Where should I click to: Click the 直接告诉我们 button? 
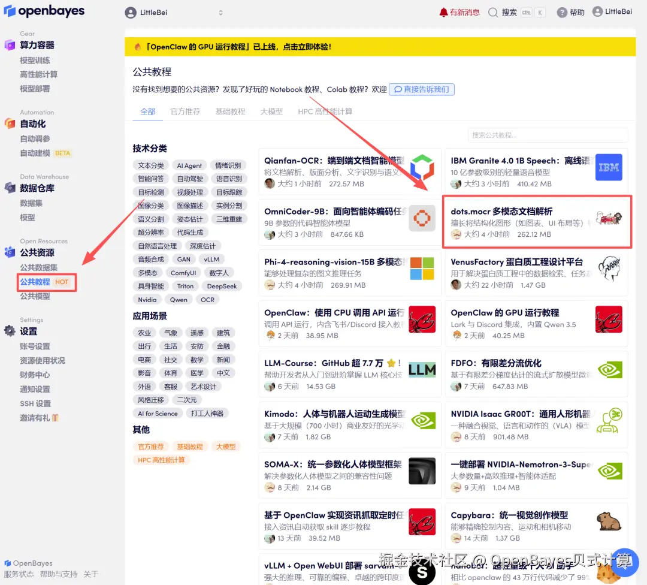pyautogui.click(x=421, y=89)
